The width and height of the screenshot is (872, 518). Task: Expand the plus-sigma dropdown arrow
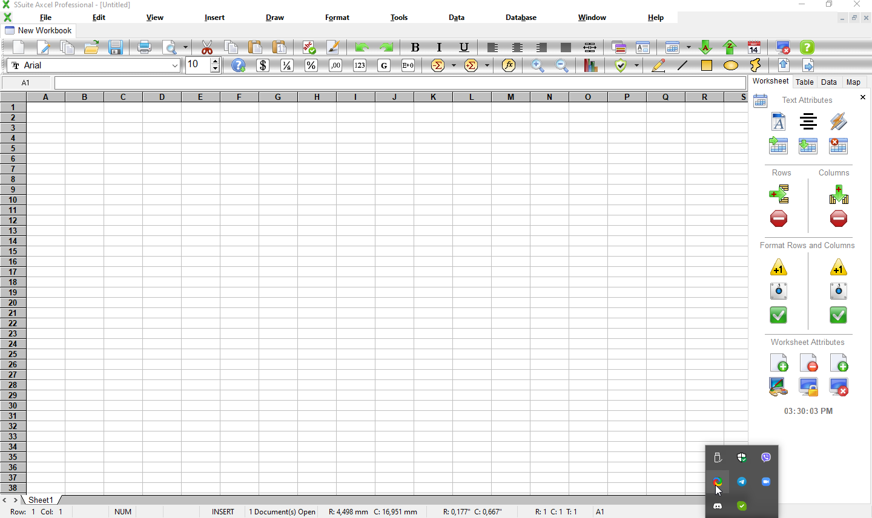(x=487, y=65)
